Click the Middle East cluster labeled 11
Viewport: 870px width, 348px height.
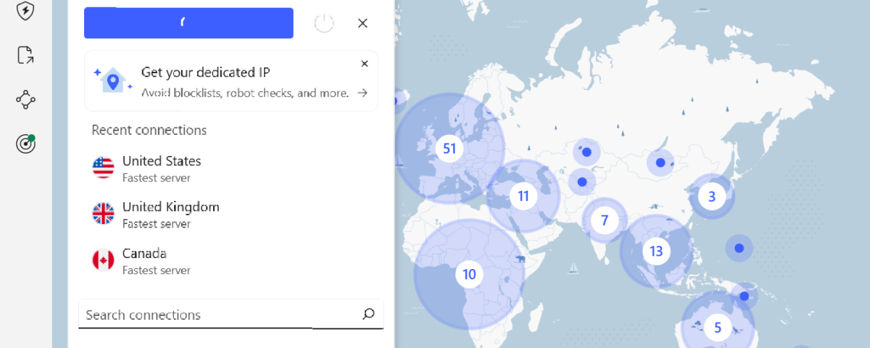tap(523, 196)
